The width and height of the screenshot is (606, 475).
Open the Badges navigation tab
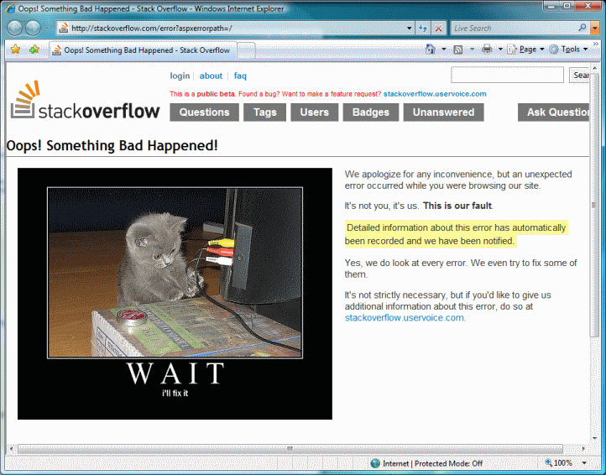(x=371, y=112)
